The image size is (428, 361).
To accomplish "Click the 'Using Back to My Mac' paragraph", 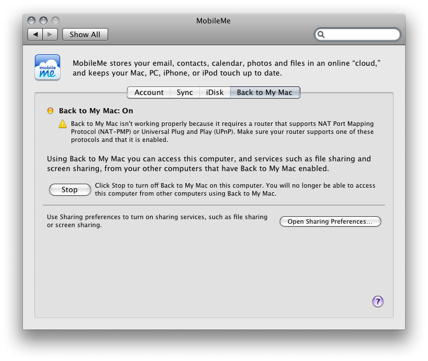I will click(209, 164).
